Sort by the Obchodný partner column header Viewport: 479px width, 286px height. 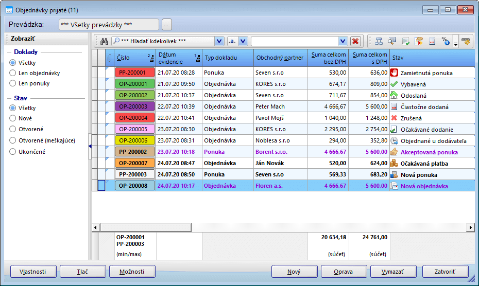pyautogui.click(x=280, y=58)
